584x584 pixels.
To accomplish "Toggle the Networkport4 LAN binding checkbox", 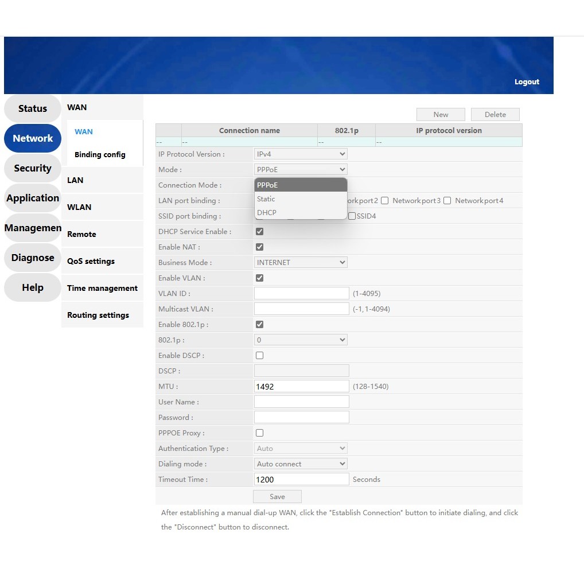I will pos(447,201).
